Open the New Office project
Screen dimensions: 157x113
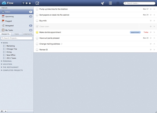(11, 55)
